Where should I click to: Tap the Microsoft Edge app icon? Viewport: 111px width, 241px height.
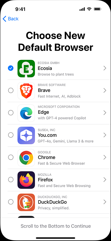(x=26, y=113)
